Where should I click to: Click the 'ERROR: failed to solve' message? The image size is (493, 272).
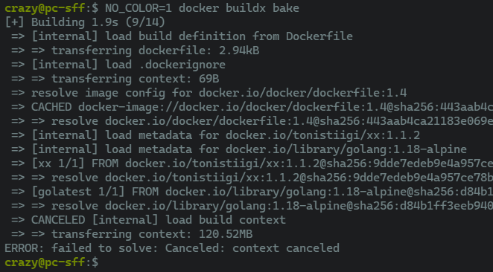coord(172,248)
